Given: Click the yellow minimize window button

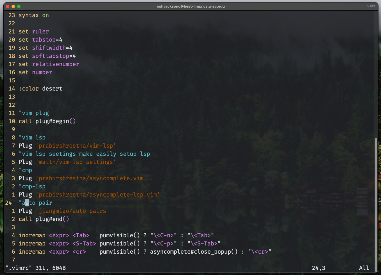Looking at the screenshot, I should (x=13, y=6).
